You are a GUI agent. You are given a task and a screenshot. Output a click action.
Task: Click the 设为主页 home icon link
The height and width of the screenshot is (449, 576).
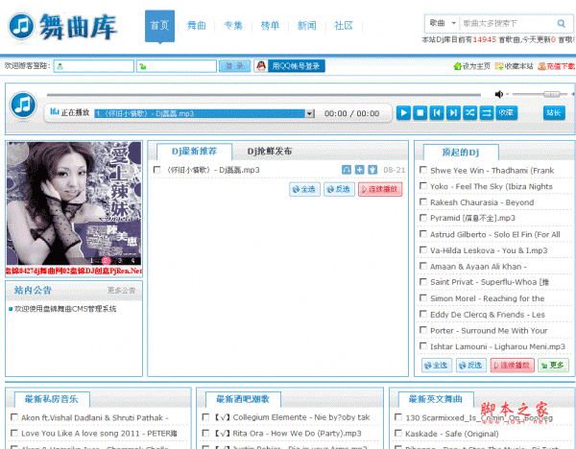click(x=471, y=66)
